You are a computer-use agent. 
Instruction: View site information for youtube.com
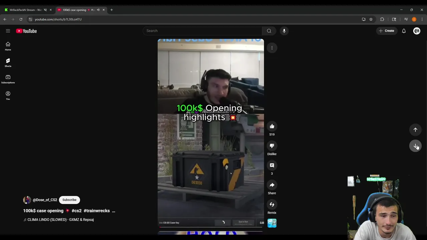point(30,19)
